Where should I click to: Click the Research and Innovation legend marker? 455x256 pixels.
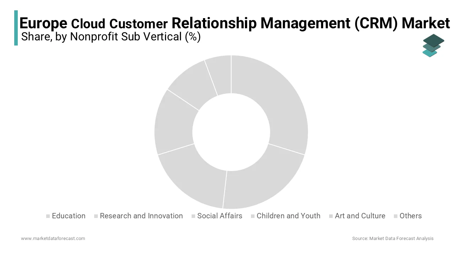point(96,216)
